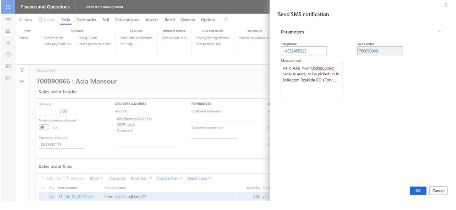This screenshot has width=456, height=210.
Task: Open item number 24-746-01_8311234 link
Action: point(75,197)
